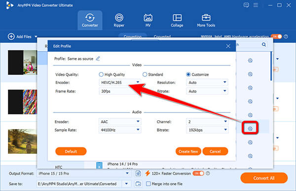Viewport: 296px width, 191px height.
Task: Select the woman cooking video thumbnail
Action: [23, 62]
